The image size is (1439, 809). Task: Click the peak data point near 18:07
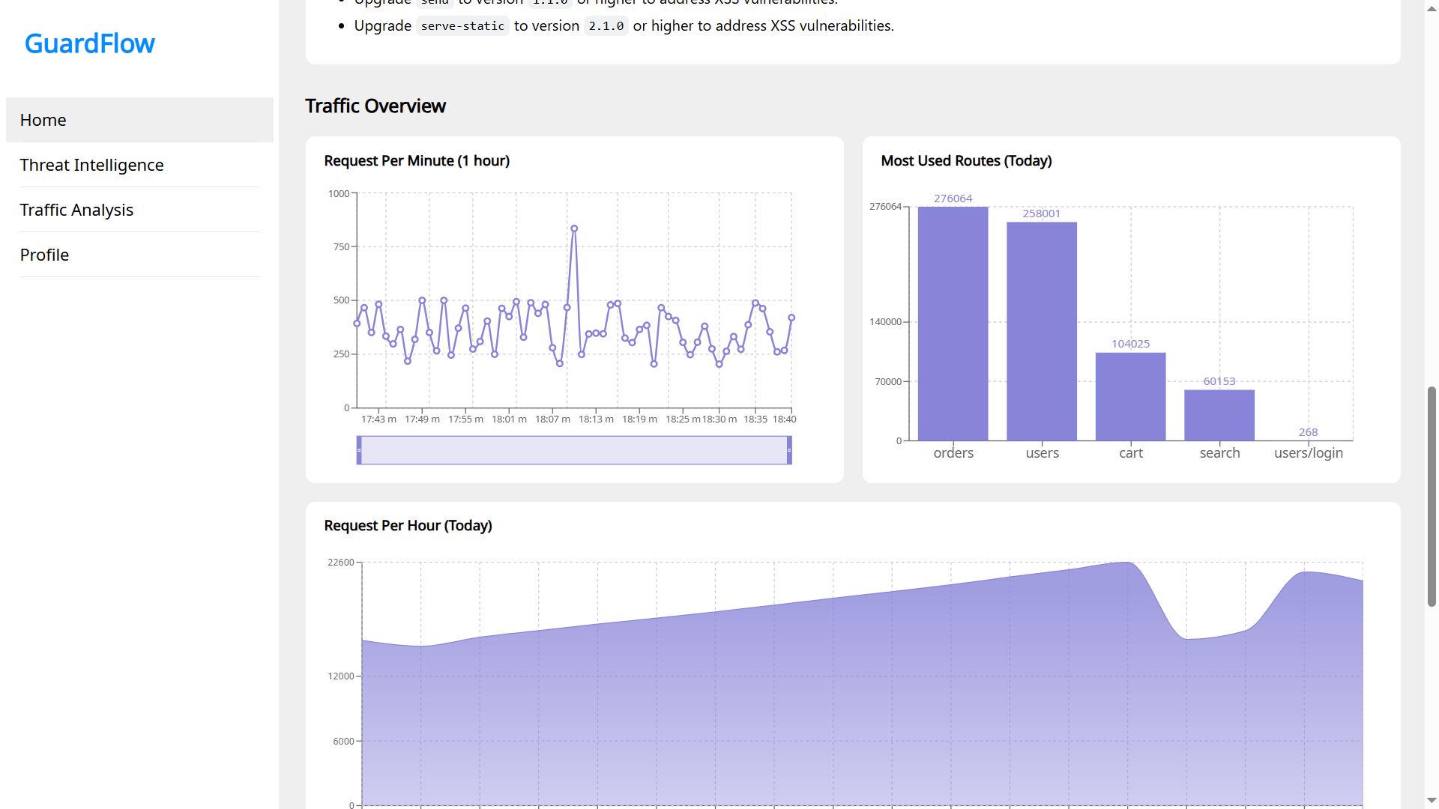click(574, 228)
